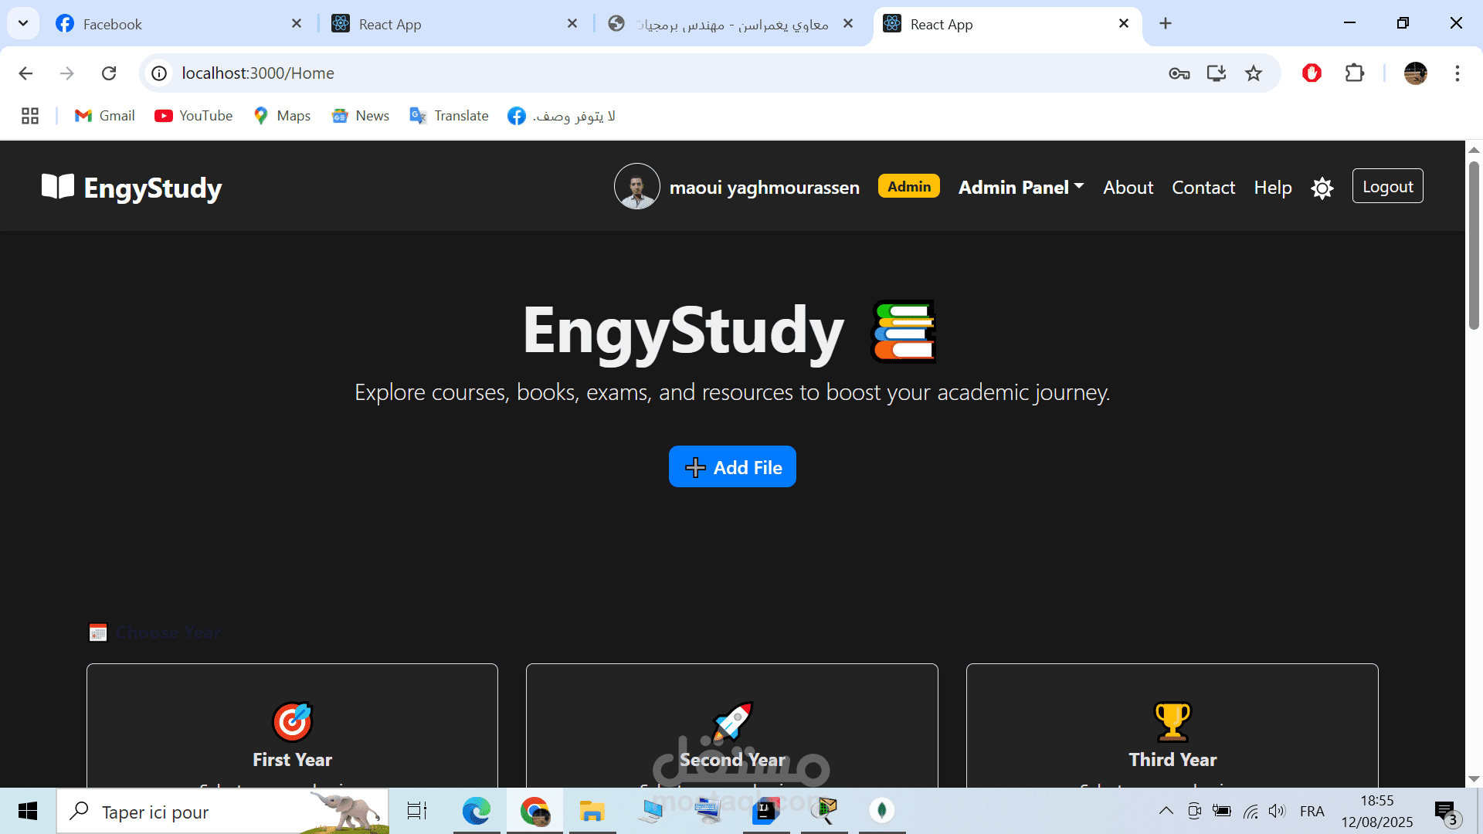Open the Chrome extensions puzzle icon
The image size is (1483, 834).
[1354, 73]
